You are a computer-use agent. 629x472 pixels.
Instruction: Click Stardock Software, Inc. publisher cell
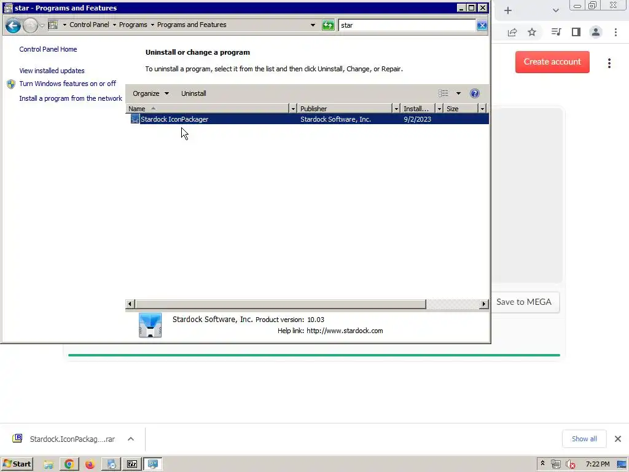coord(335,119)
